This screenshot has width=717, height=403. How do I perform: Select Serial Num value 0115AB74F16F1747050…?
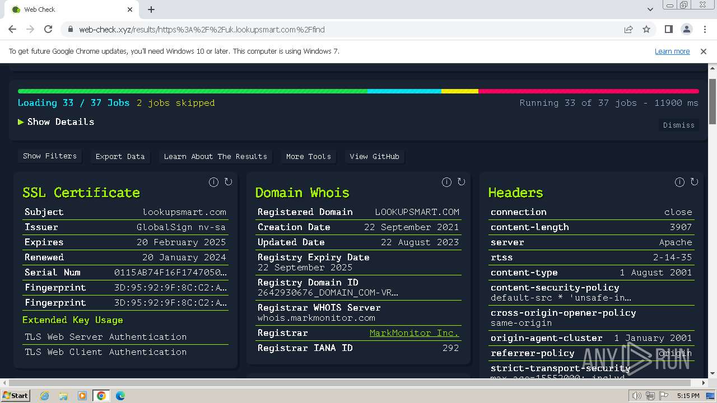pyautogui.click(x=171, y=273)
